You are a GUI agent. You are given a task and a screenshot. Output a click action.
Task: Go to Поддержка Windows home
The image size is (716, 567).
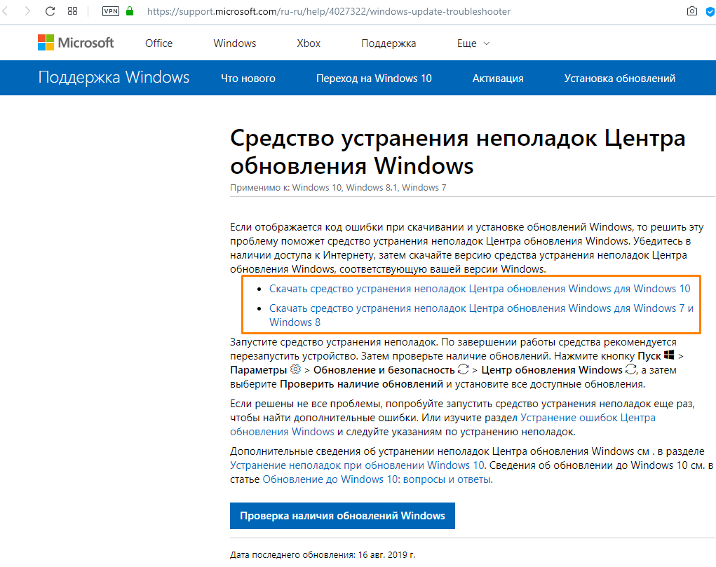(x=114, y=77)
